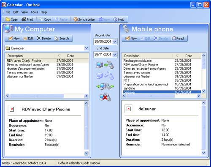This screenshot has height=167, width=211.
Task: Click the red X delete-sync icon
Action: 105,97
